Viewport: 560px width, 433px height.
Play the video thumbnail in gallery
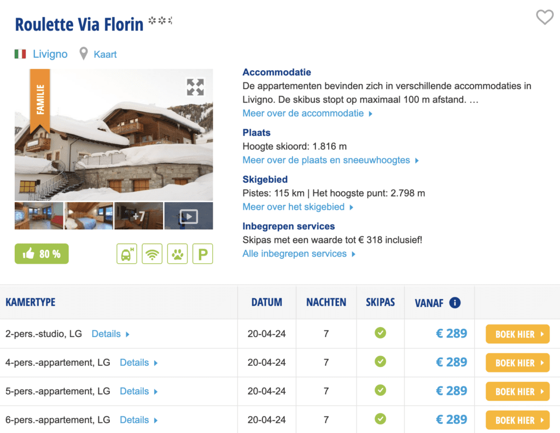pyautogui.click(x=188, y=216)
